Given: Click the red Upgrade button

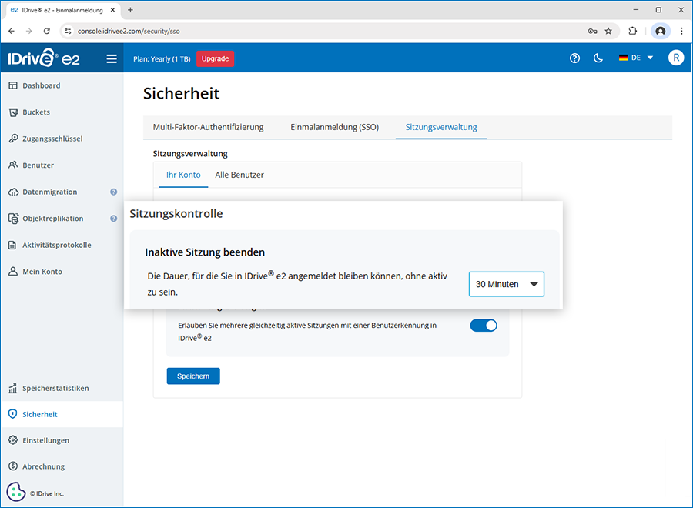Looking at the screenshot, I should 215,58.
